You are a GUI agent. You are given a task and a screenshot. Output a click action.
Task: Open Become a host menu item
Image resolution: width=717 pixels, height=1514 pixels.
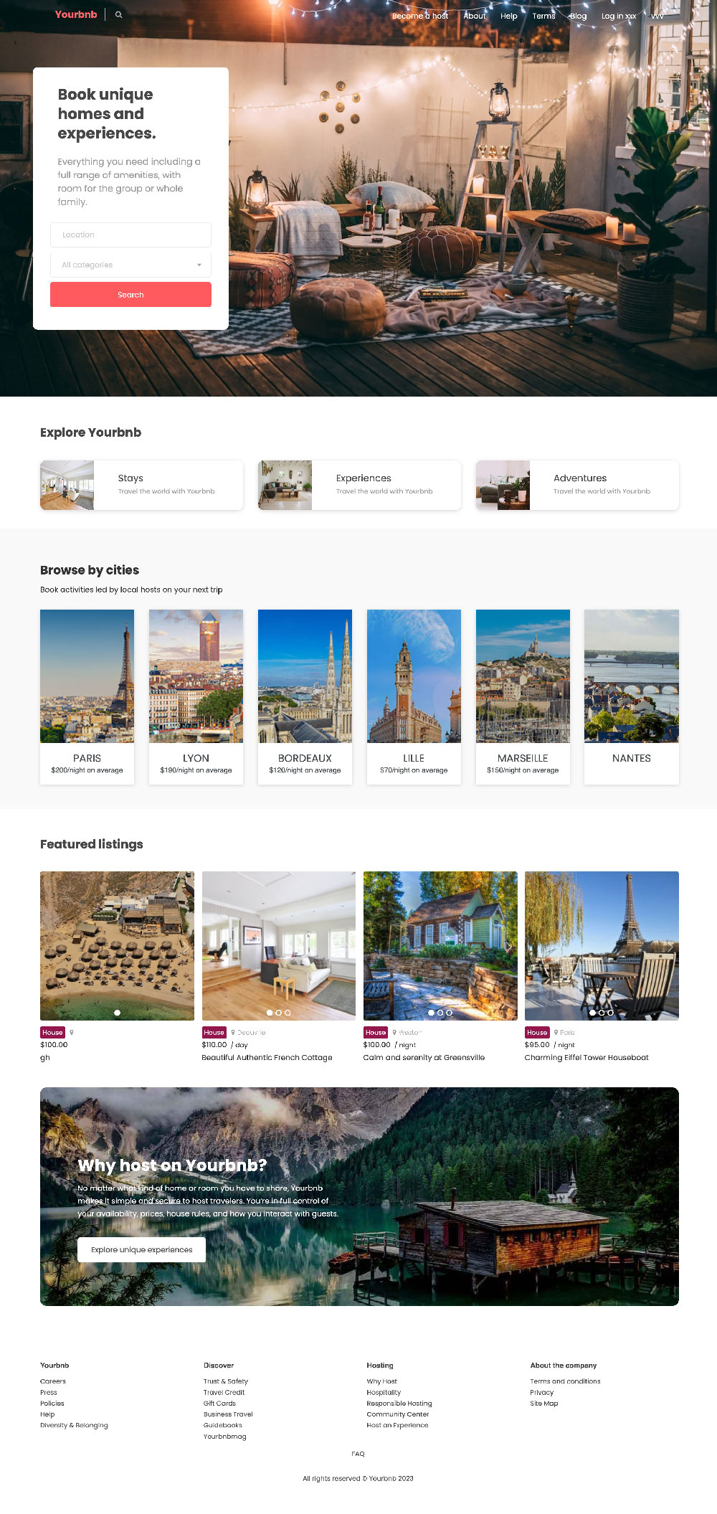click(420, 16)
